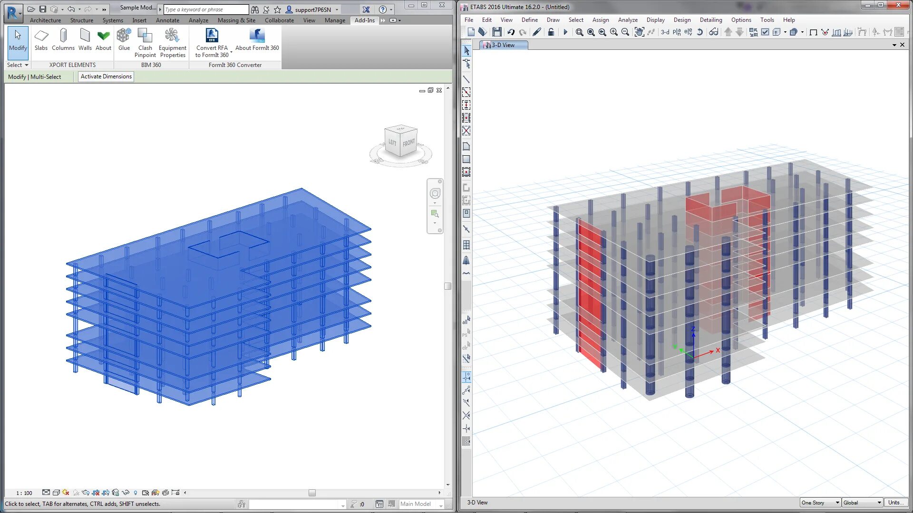The width and height of the screenshot is (913, 513).
Task: Switch ETABS to the 3-d view button
Action: (665, 32)
